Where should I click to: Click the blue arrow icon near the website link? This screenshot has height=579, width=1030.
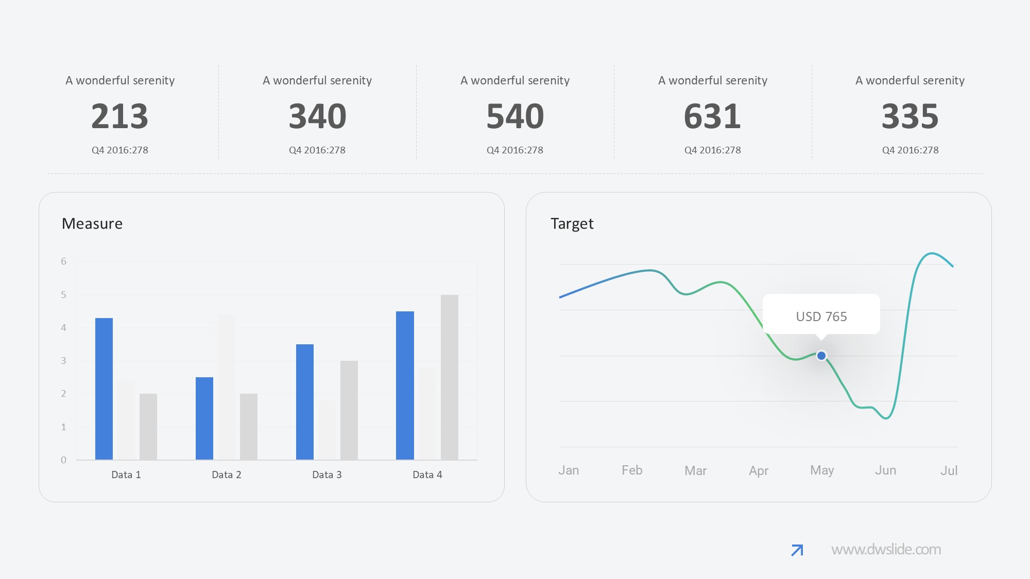click(797, 550)
